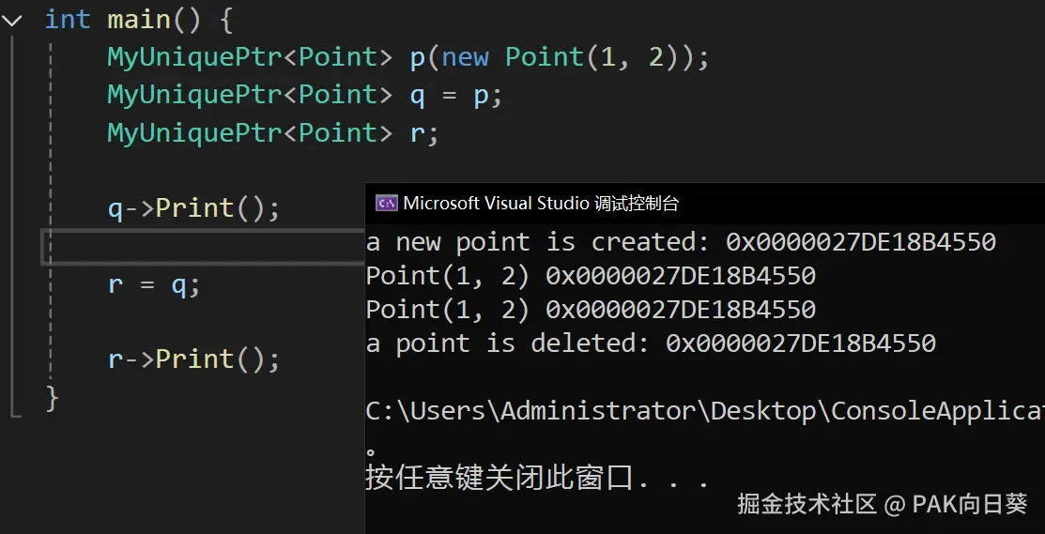Click variable 'r' in its declaration line
Screen dimensions: 1045x534
(417, 133)
